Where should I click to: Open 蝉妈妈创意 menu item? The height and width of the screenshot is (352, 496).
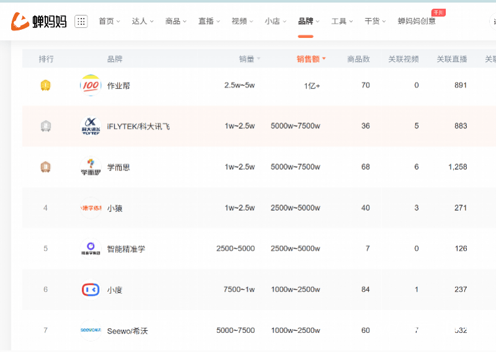(x=417, y=21)
